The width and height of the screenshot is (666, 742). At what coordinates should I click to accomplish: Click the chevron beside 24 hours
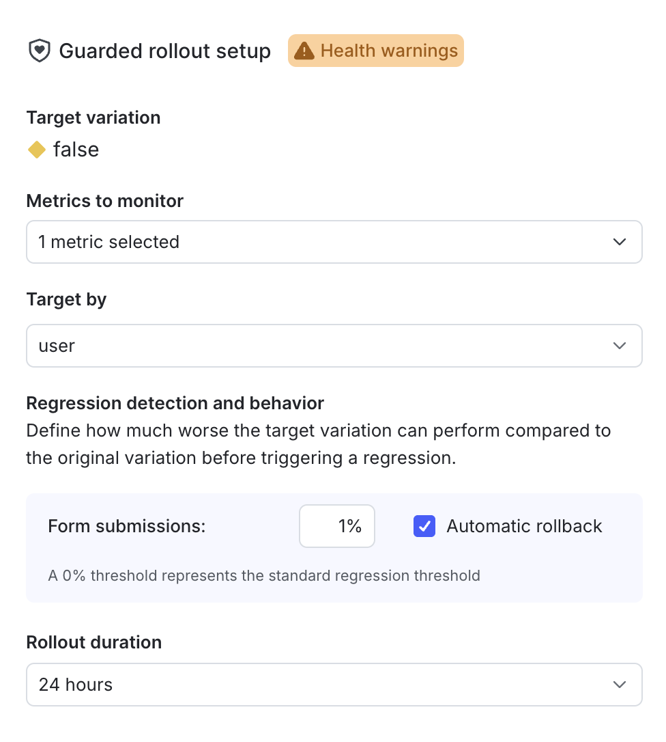tap(620, 685)
